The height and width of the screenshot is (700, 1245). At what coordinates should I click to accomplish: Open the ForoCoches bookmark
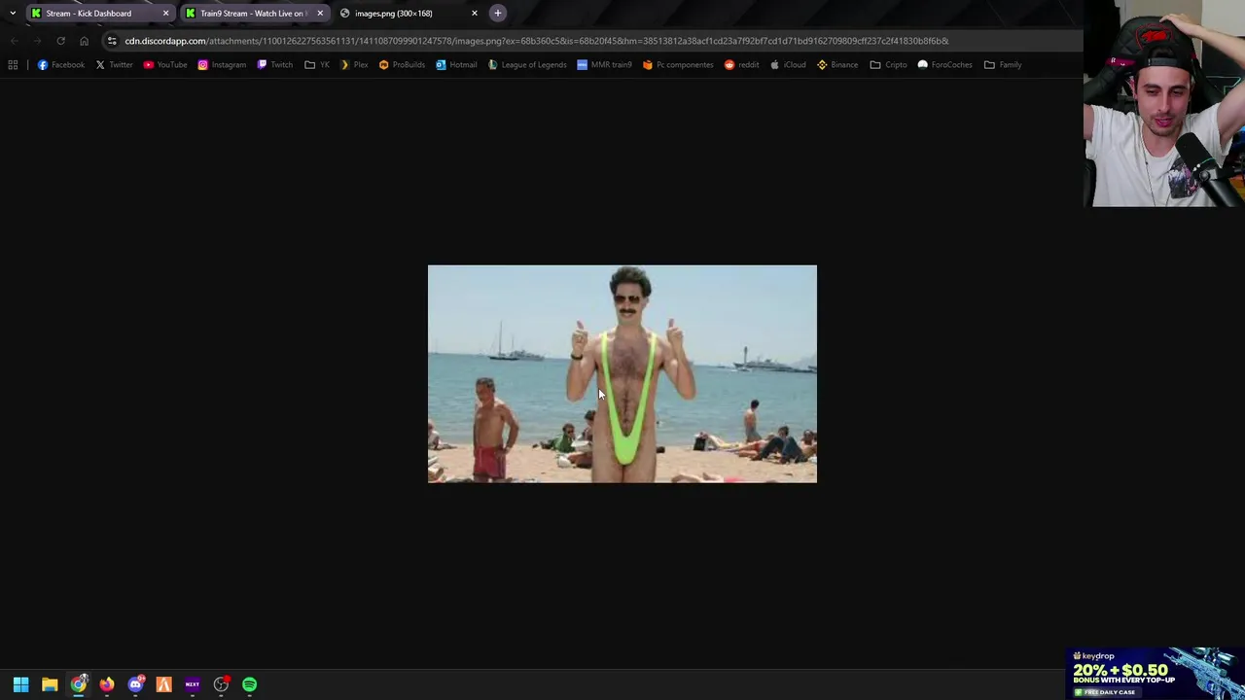click(944, 64)
